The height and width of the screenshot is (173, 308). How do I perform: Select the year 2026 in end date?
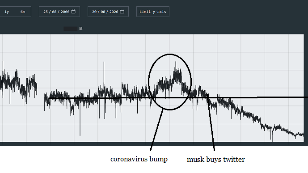click(114, 12)
